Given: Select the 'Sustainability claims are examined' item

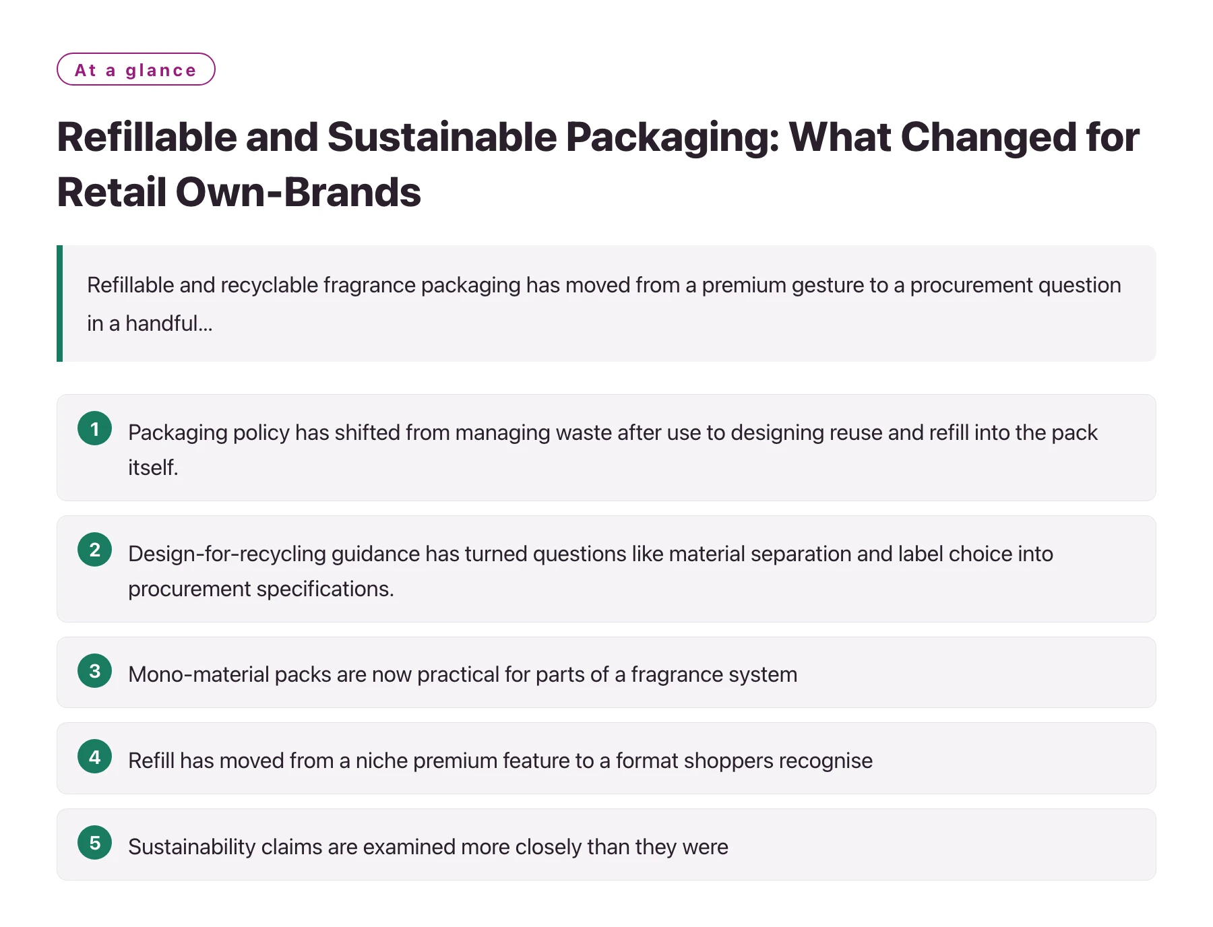Looking at the screenshot, I should 606,845.
